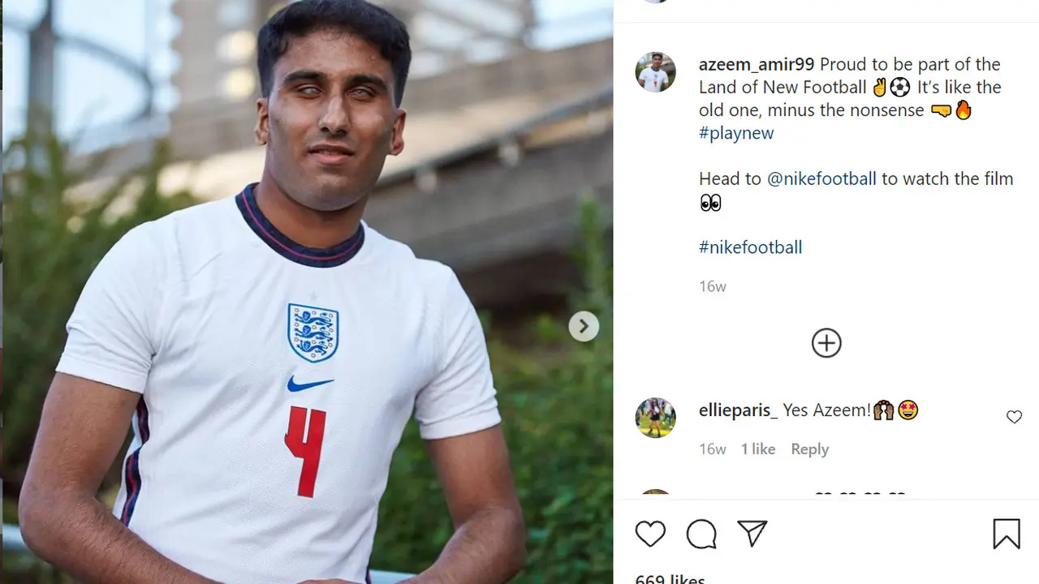Open azeem_amir99 profile picture
The width and height of the screenshot is (1039, 584).
point(656,72)
